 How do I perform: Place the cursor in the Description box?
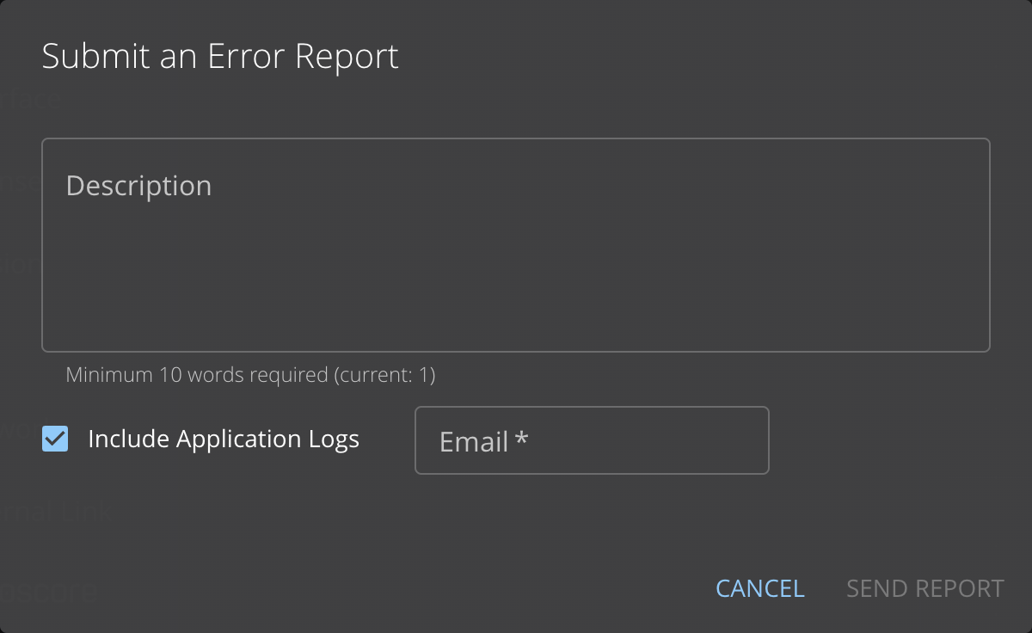pyautogui.click(x=515, y=258)
